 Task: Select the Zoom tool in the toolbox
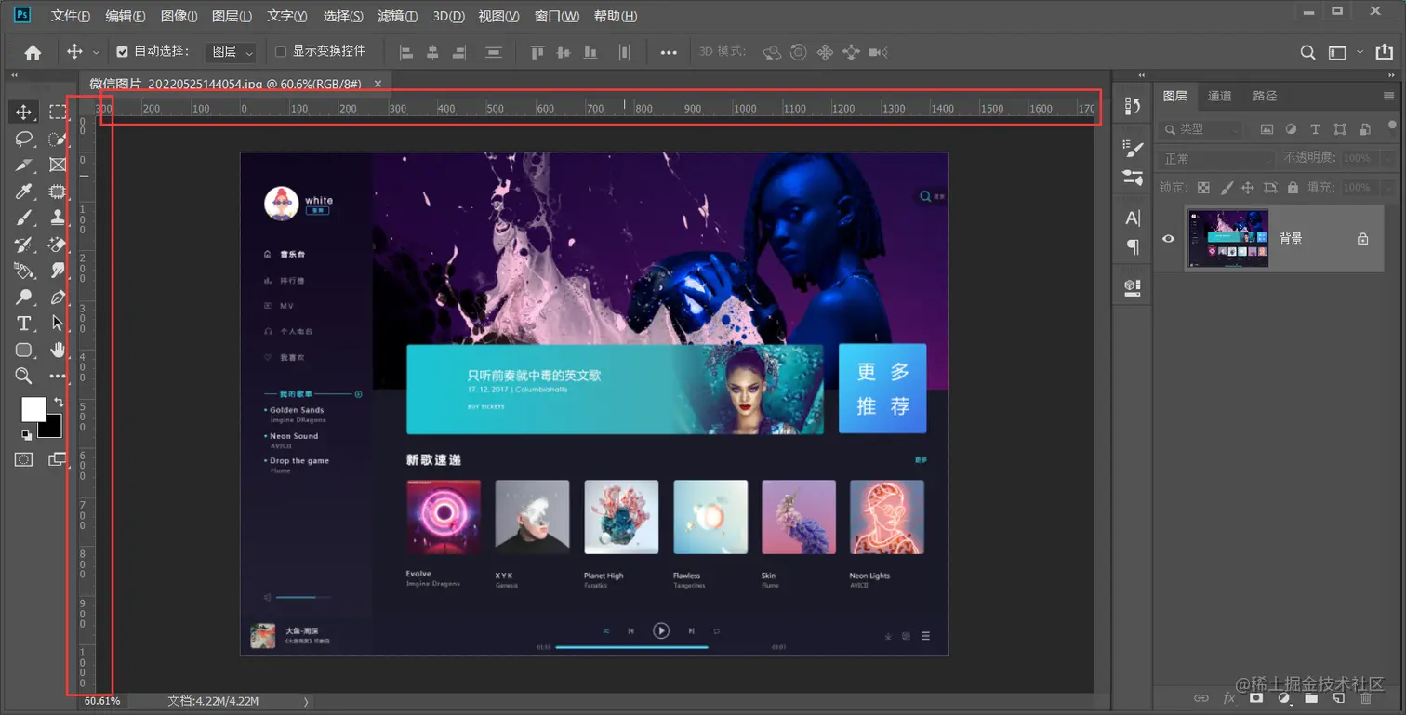[x=24, y=376]
